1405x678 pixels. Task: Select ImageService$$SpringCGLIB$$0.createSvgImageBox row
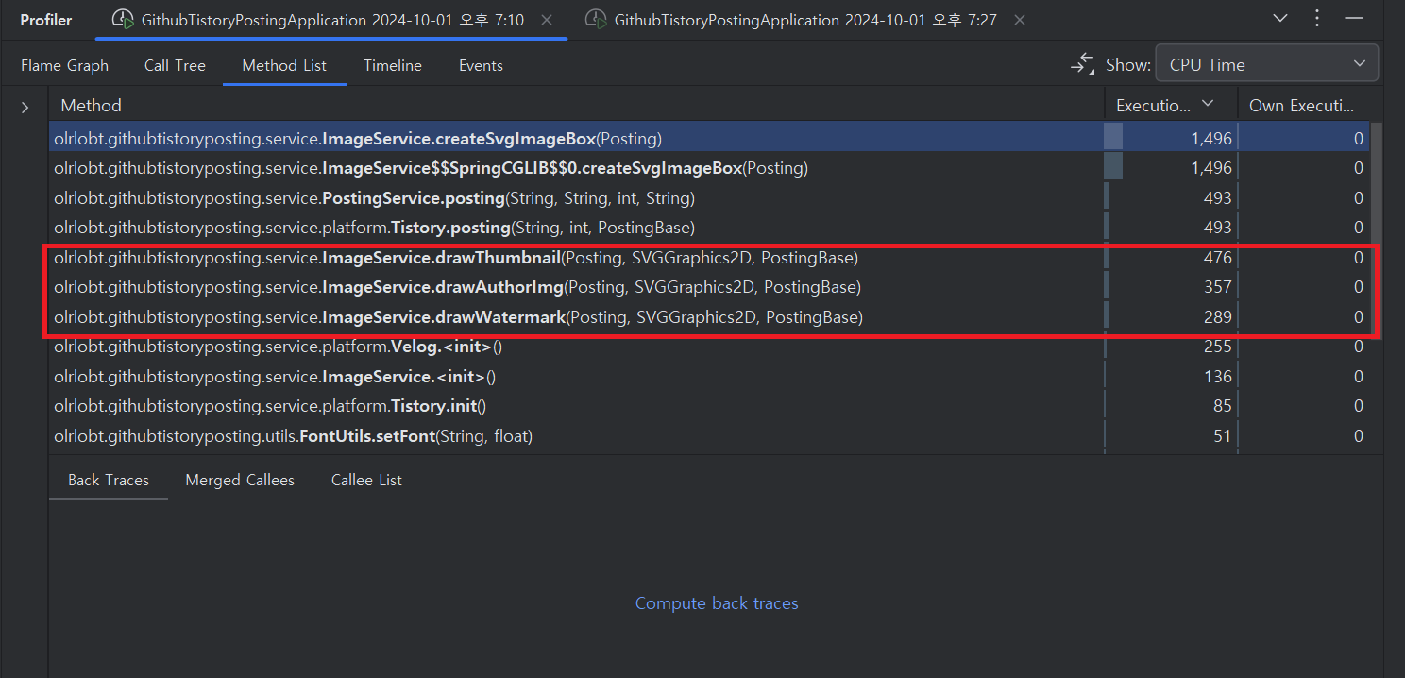pos(709,168)
